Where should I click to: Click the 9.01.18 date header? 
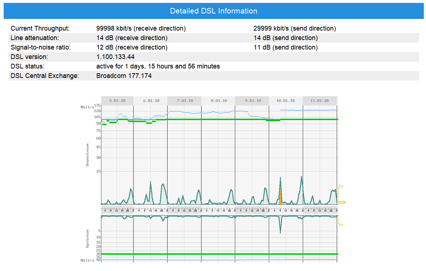252,101
